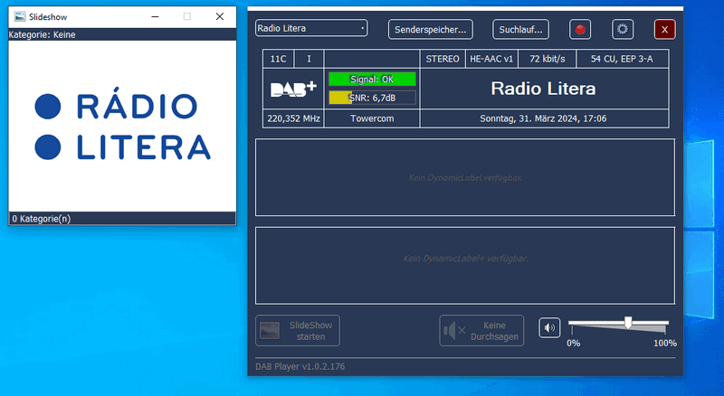Open Senderspeicher station memory
Image resolution: width=724 pixels, height=396 pixels.
431,30
